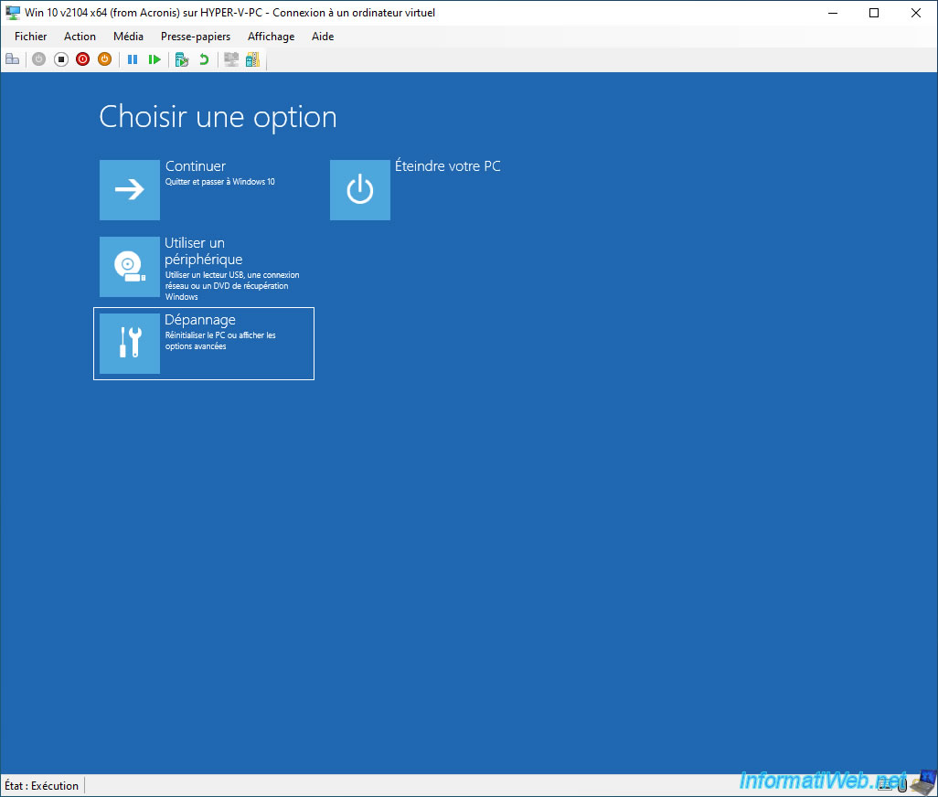938x797 pixels.
Task: Select the Utiliser un périphérique label
Action: pyautogui.click(x=203, y=251)
